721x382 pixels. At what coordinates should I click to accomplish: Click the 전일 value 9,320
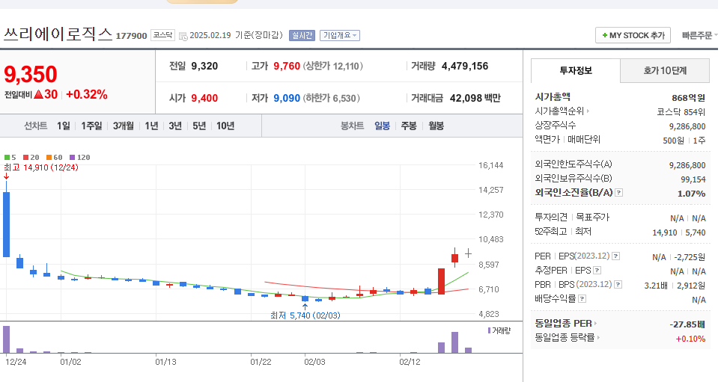(x=204, y=66)
